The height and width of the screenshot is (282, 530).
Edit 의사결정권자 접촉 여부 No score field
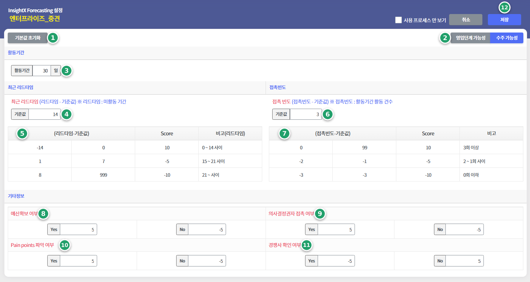tap(465, 230)
